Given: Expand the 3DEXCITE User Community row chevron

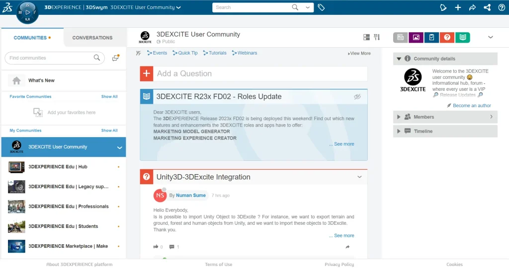Looking at the screenshot, I should [x=119, y=147].
